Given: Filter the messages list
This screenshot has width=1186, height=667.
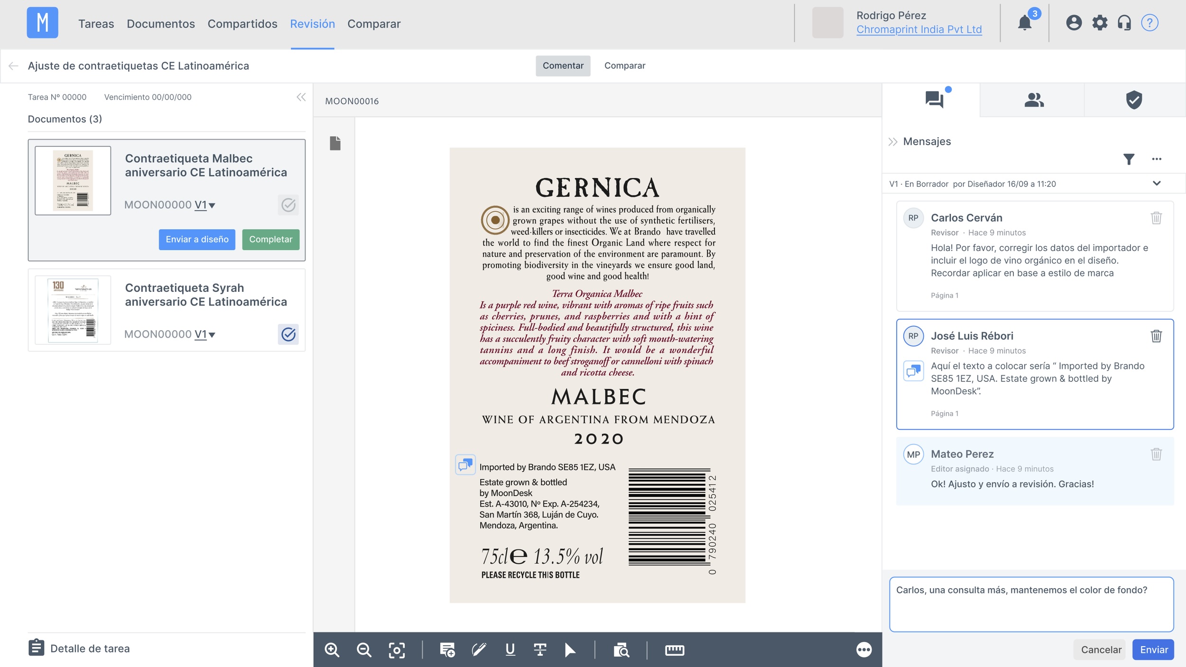Looking at the screenshot, I should pos(1129,159).
